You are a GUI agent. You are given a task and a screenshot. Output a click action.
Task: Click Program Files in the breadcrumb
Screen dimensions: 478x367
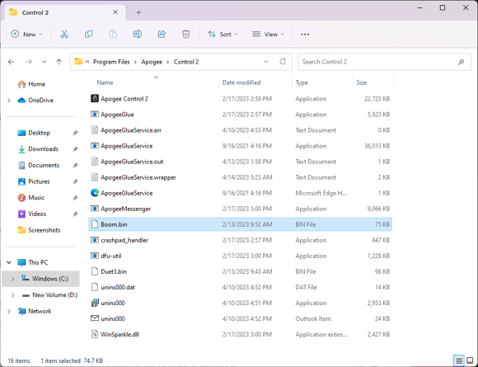[x=111, y=62]
